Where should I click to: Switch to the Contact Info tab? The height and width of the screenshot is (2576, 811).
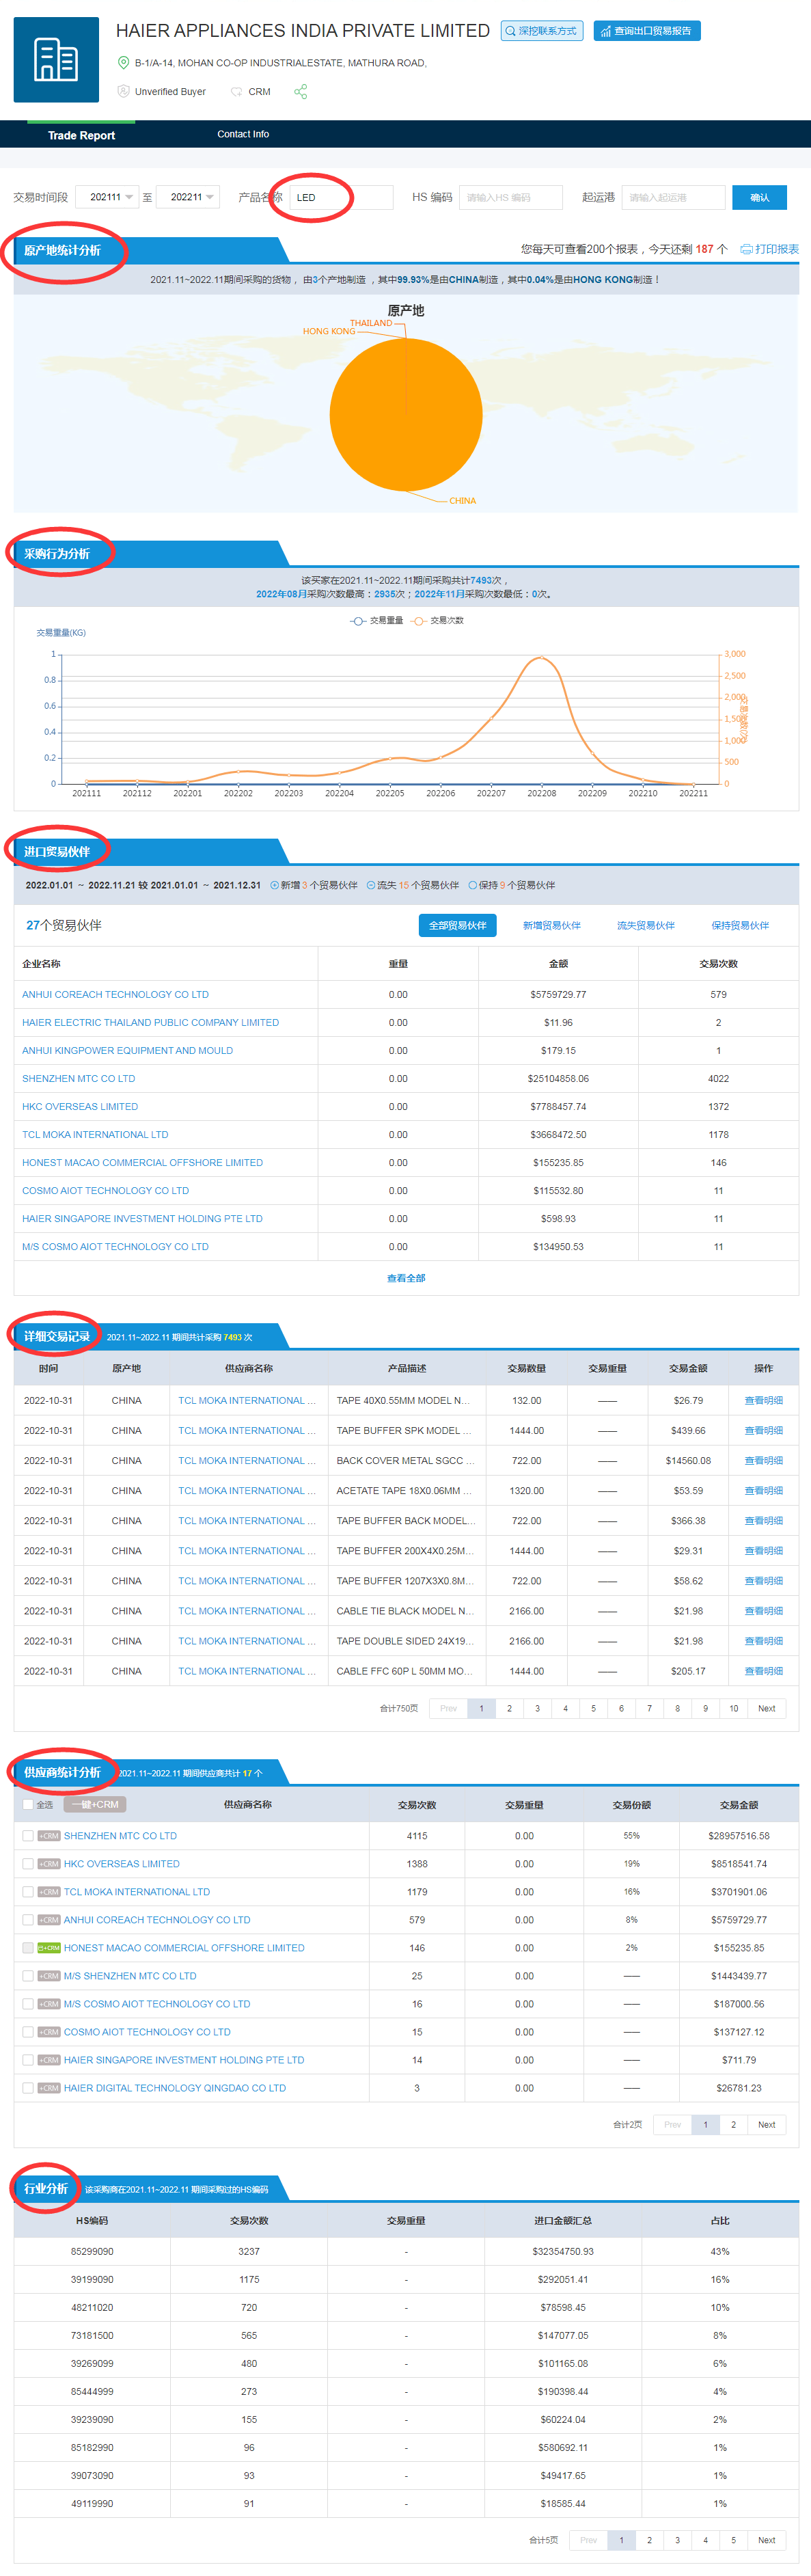[243, 134]
